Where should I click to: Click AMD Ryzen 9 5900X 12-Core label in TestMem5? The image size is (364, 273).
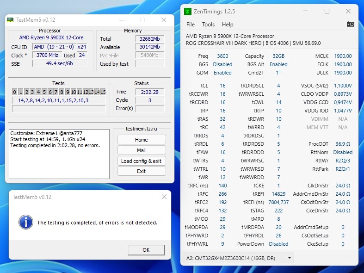(x=51, y=37)
